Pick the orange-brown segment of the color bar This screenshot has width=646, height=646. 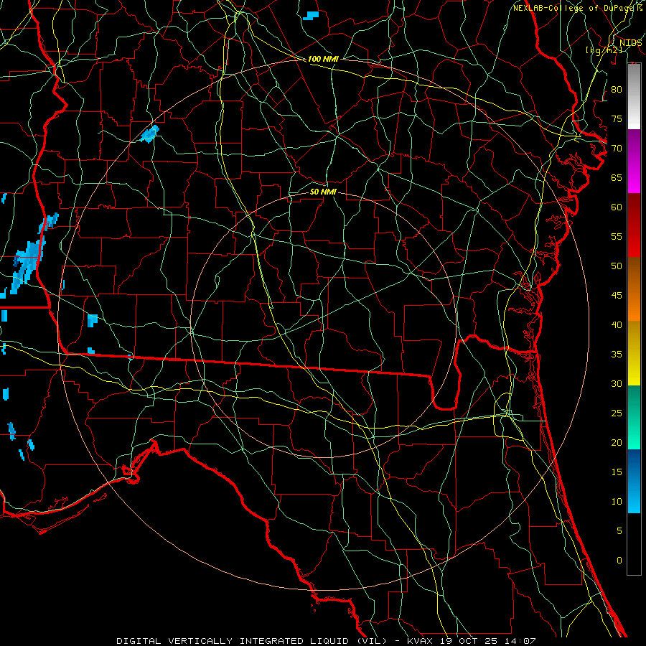pos(634,289)
